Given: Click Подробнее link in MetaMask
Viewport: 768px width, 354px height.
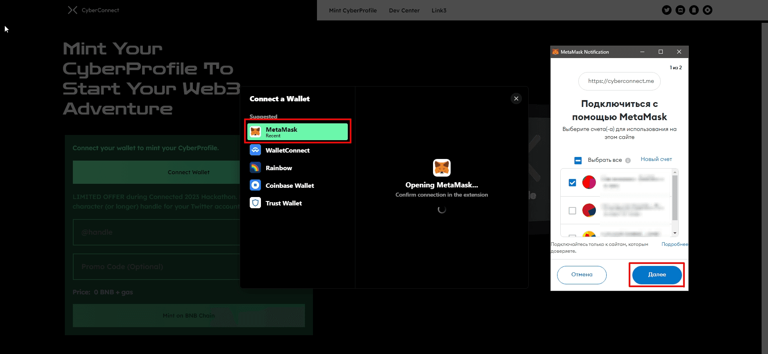Looking at the screenshot, I should [x=675, y=244].
